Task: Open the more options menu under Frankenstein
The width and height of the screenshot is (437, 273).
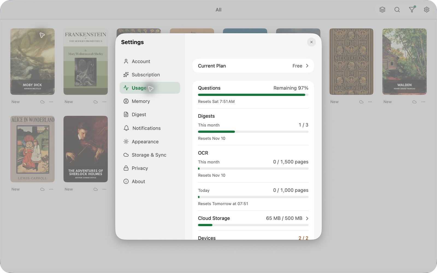Action: pyautogui.click(x=104, y=102)
